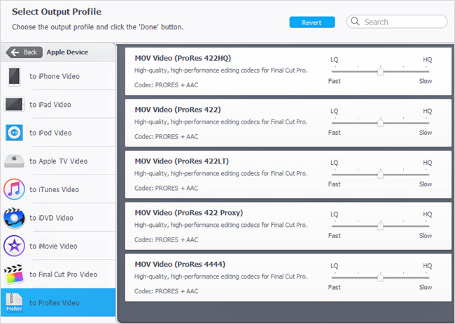Select 'to Apple TV Video' category

(58, 161)
